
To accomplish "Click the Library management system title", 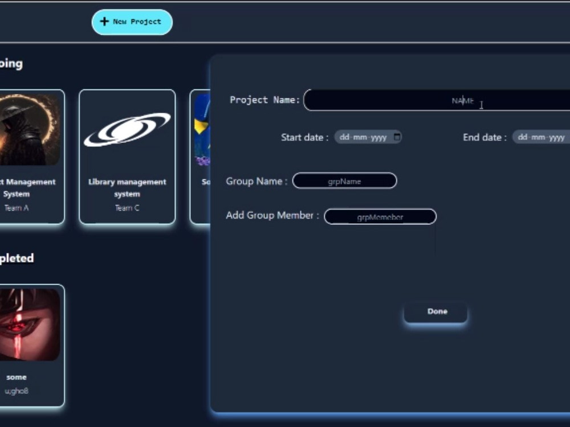I will pyautogui.click(x=127, y=188).
